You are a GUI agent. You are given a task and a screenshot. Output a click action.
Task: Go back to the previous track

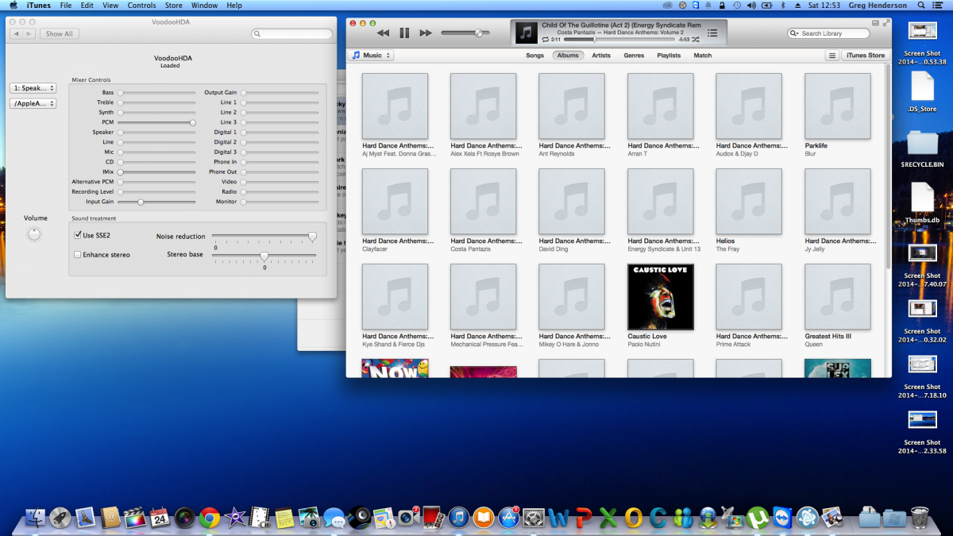(x=383, y=33)
